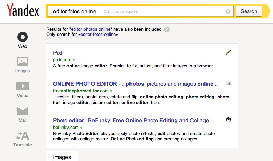The image size is (273, 161).
Task: Open the BeFunky Photo editor result link
Action: coord(133,120)
